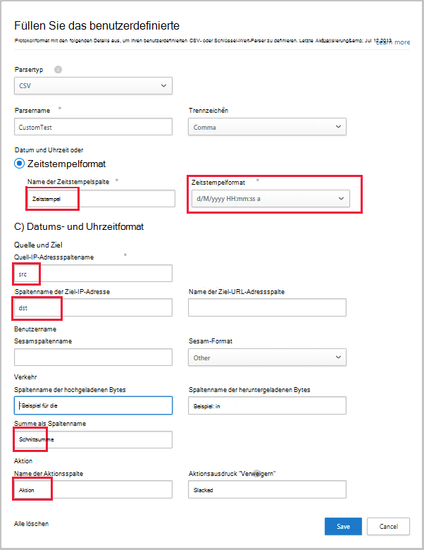Expand the Sesam-Format Other dropdown
This screenshot has width=424, height=550.
point(267,357)
